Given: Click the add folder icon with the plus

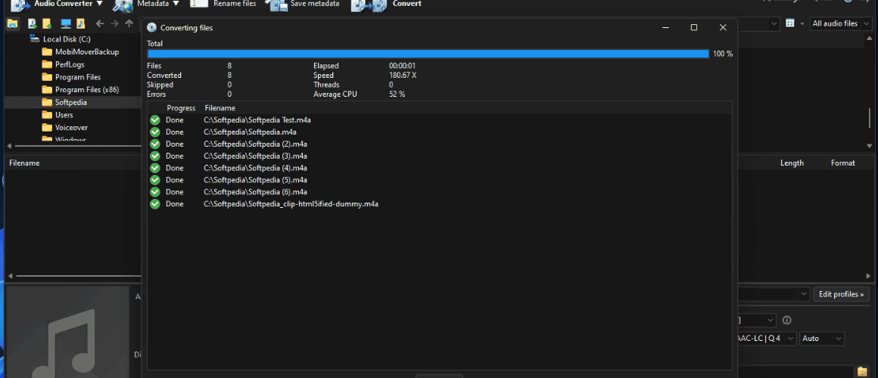Looking at the screenshot, I should click(x=47, y=23).
